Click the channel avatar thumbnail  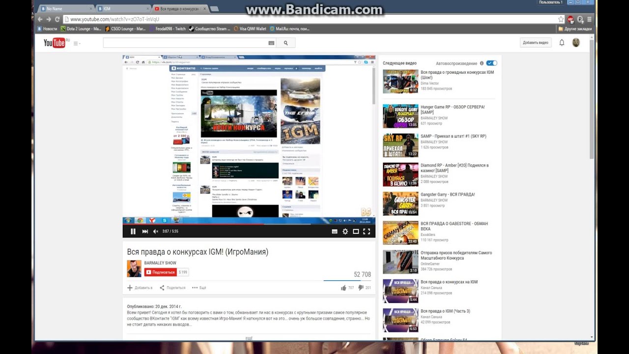click(134, 268)
